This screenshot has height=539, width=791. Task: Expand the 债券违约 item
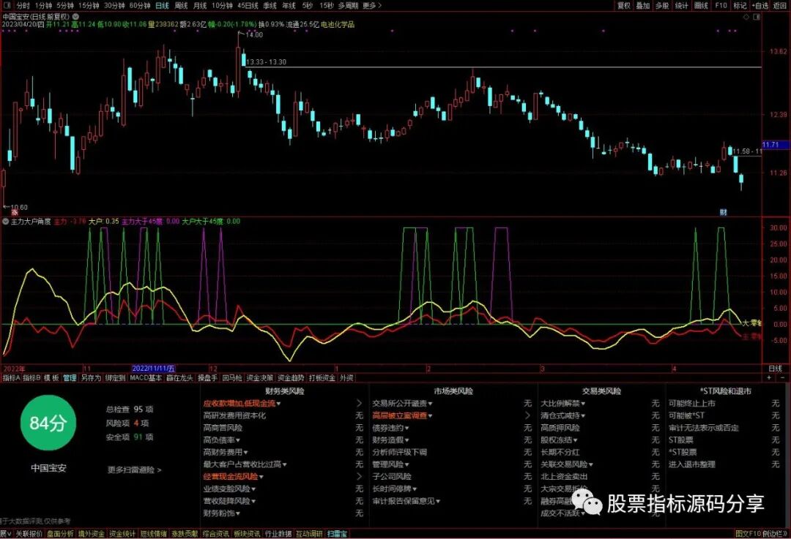390,428
